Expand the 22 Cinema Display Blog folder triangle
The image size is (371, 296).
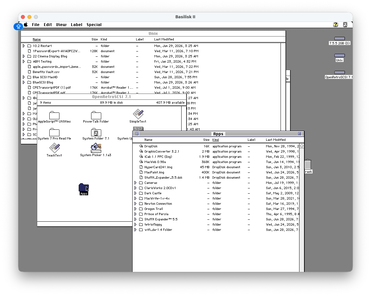click(x=24, y=56)
